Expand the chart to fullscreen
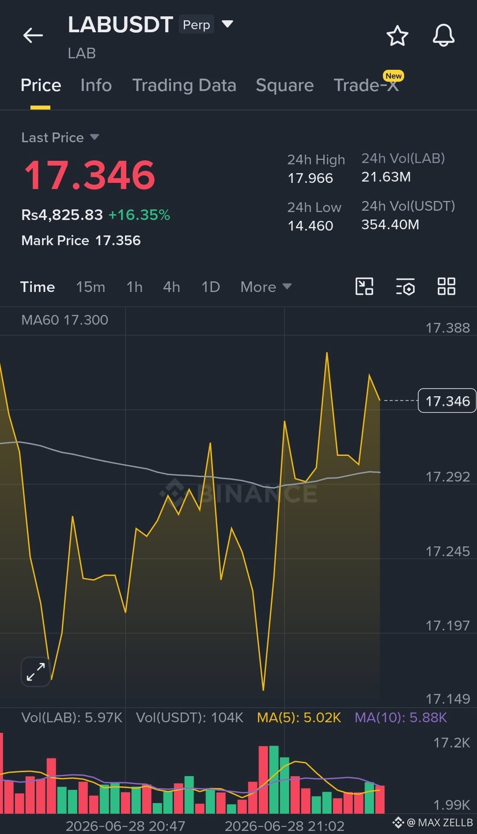477x834 pixels. click(x=36, y=671)
